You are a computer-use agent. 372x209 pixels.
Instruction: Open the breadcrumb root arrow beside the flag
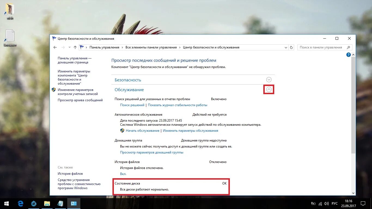tap(87, 47)
